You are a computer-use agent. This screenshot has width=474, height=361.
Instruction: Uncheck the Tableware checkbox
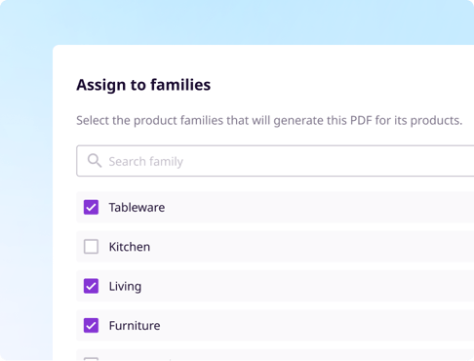[x=91, y=207]
